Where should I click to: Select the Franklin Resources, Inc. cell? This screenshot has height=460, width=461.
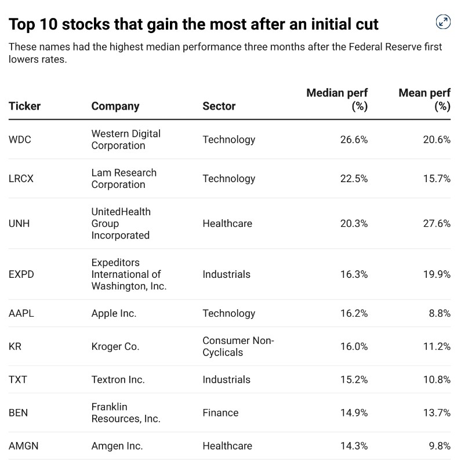125,413
